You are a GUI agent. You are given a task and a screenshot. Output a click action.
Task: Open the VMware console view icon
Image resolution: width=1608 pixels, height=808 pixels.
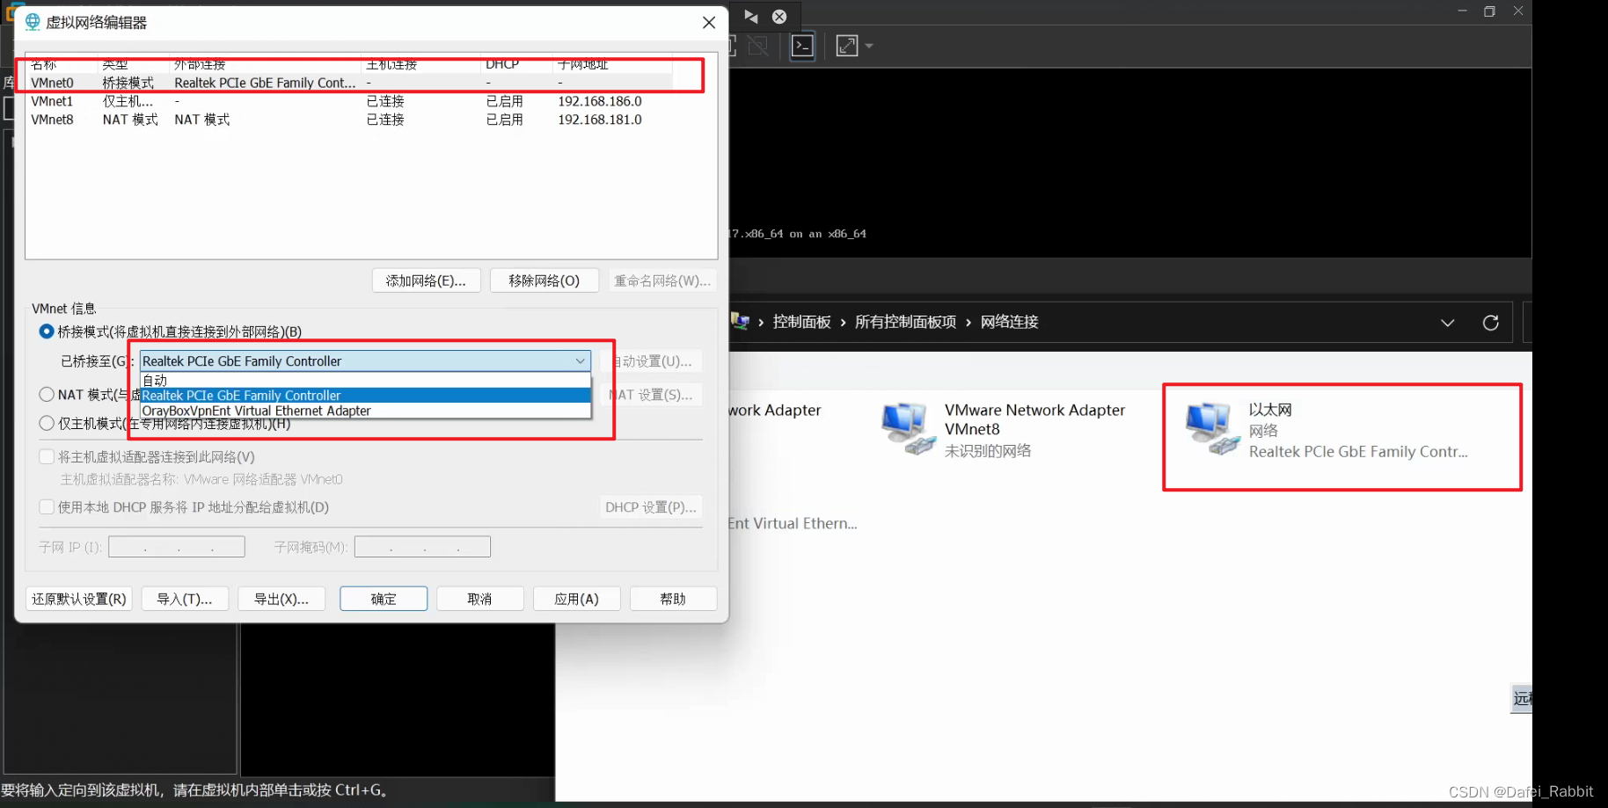point(802,46)
